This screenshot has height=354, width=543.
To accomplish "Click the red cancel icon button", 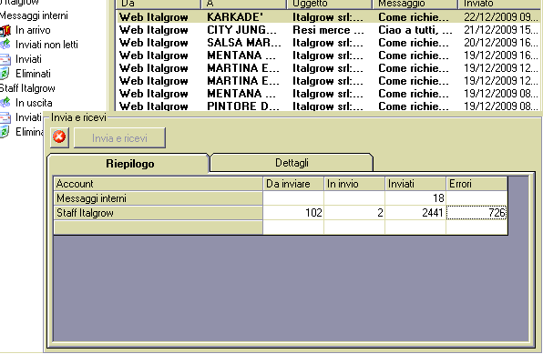I will coord(59,137).
